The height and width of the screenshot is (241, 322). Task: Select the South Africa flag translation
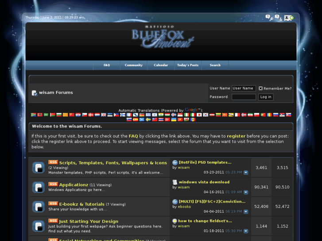pyautogui.click(x=34, y=115)
